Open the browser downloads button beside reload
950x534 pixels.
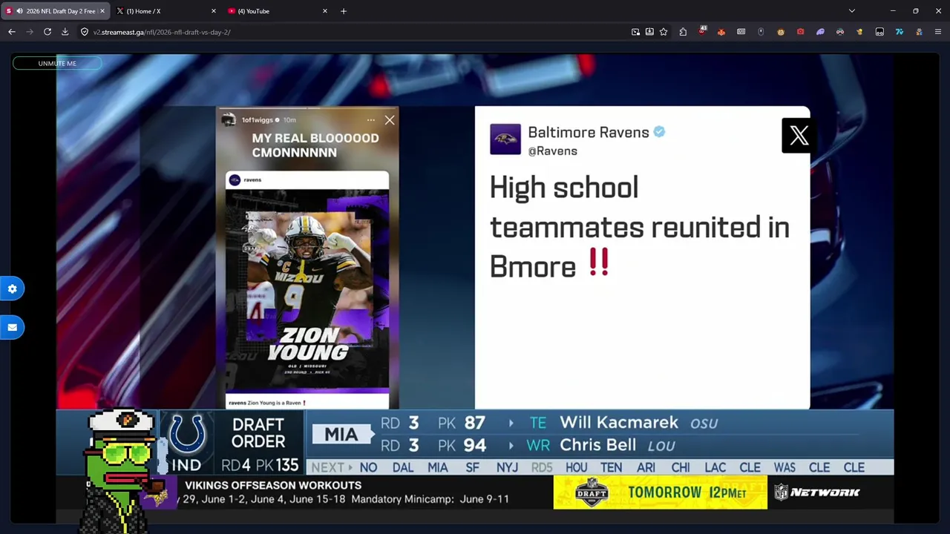[65, 32]
